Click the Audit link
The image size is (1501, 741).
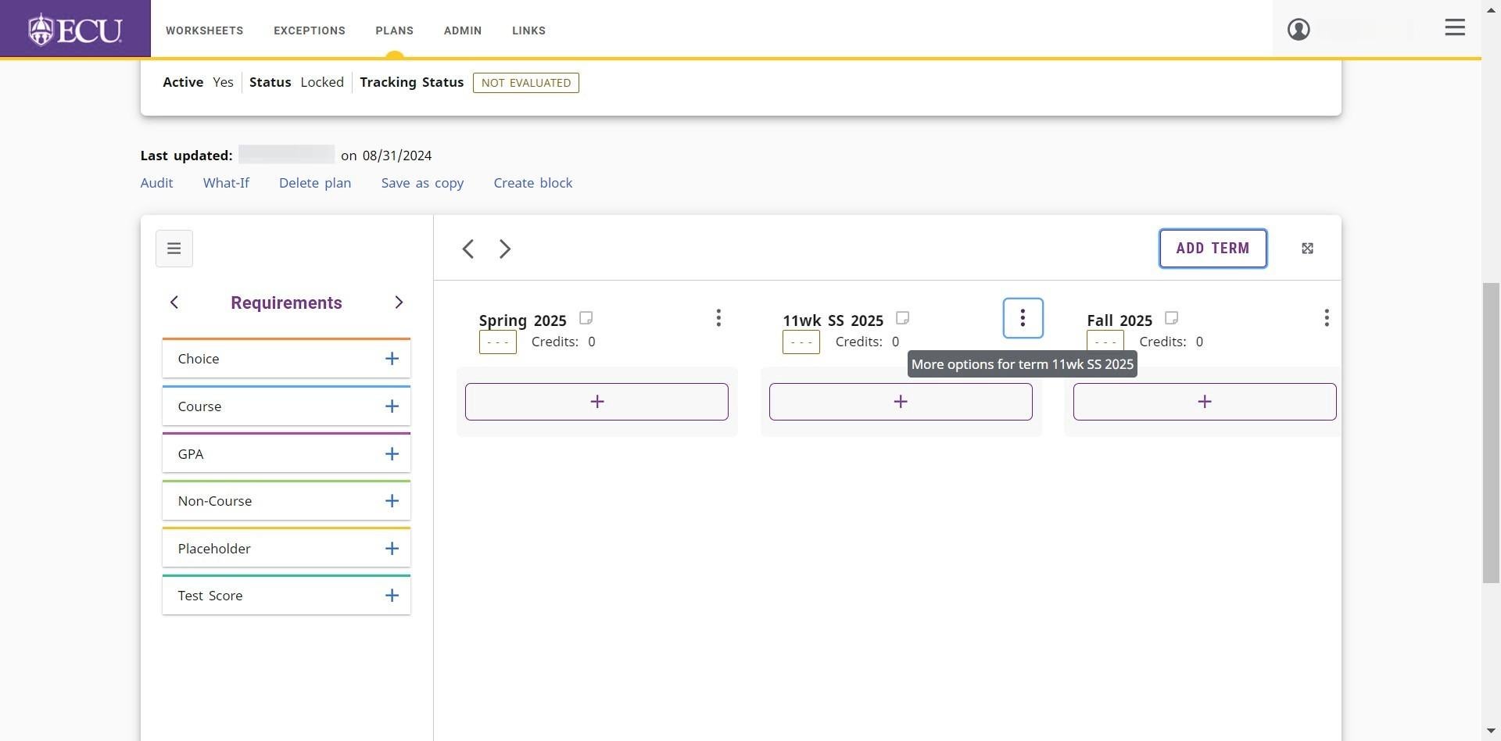(x=156, y=183)
